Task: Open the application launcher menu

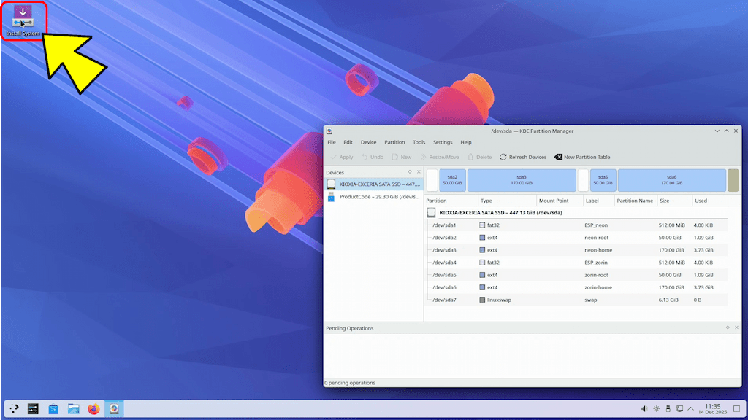Action: coord(13,409)
